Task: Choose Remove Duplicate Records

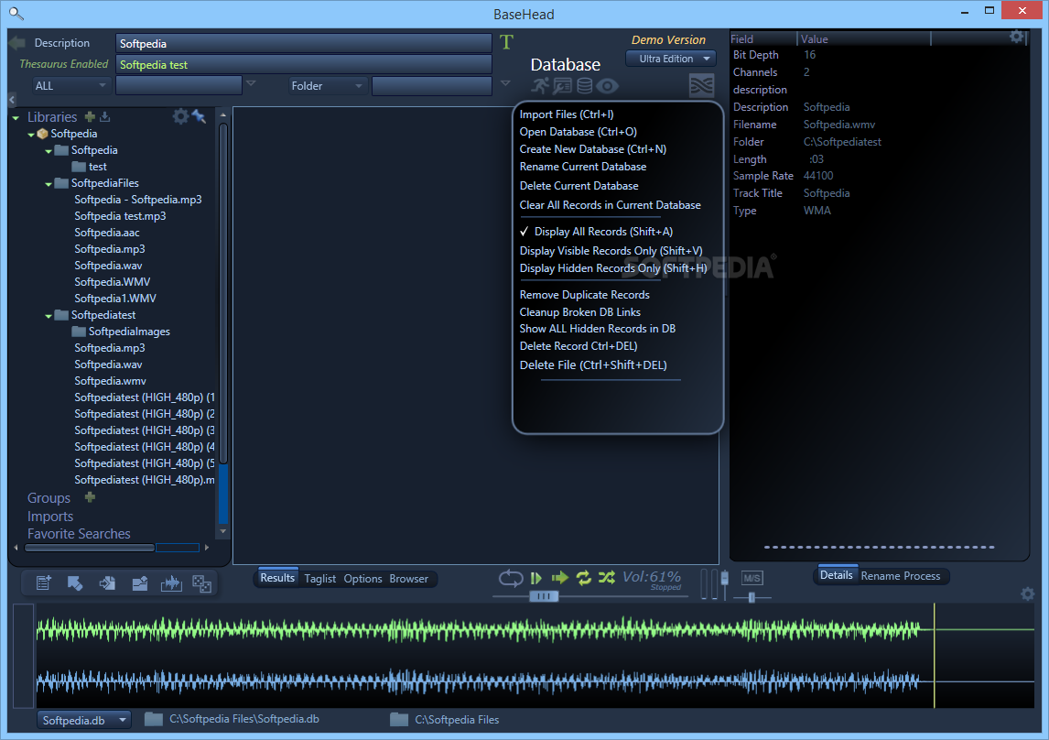Action: tap(584, 295)
